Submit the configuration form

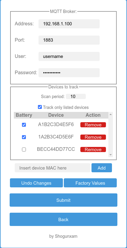pos(63,200)
